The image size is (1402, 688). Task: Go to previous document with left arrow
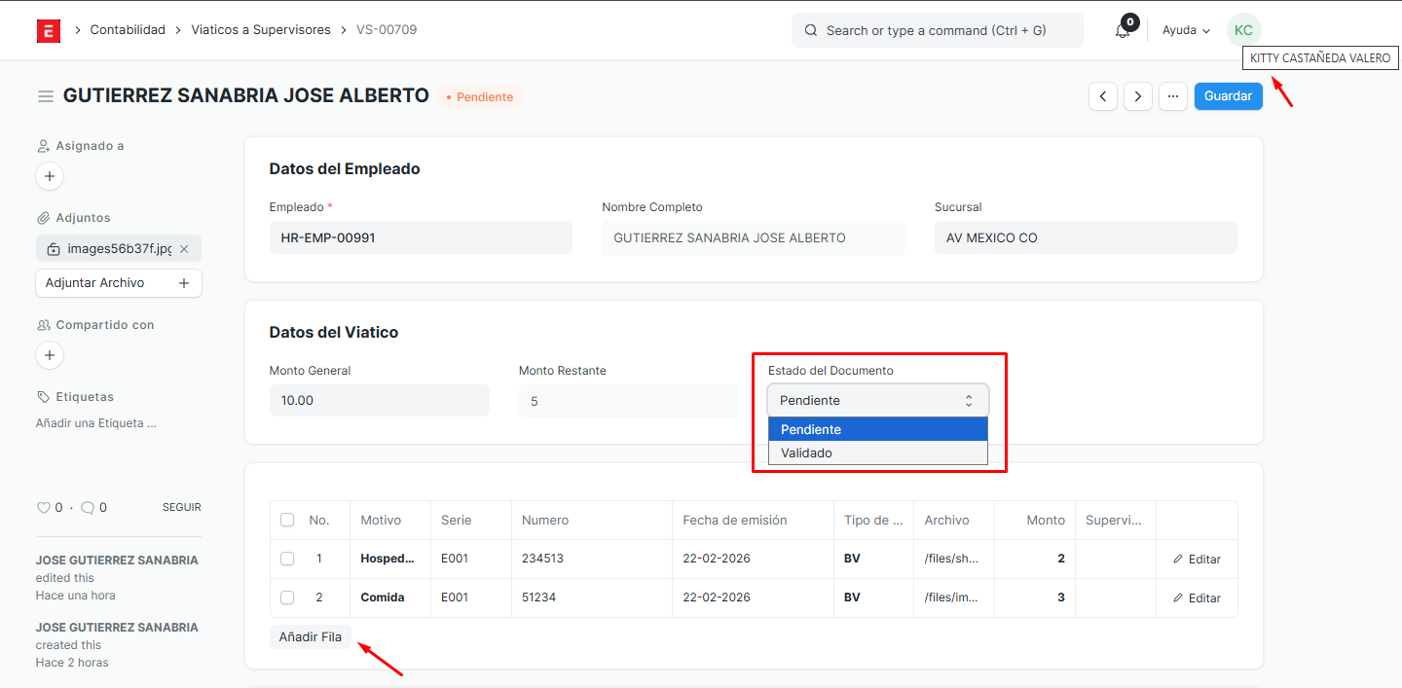click(x=1103, y=96)
